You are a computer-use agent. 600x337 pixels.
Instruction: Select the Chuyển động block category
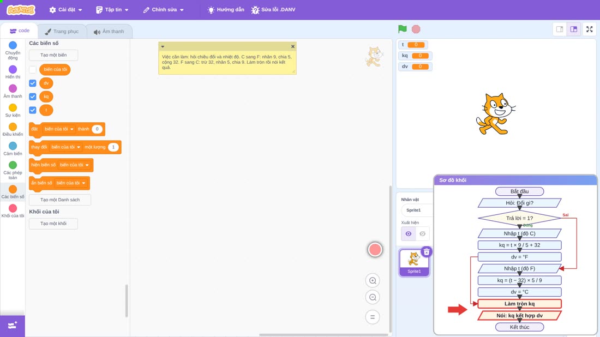pyautogui.click(x=13, y=51)
